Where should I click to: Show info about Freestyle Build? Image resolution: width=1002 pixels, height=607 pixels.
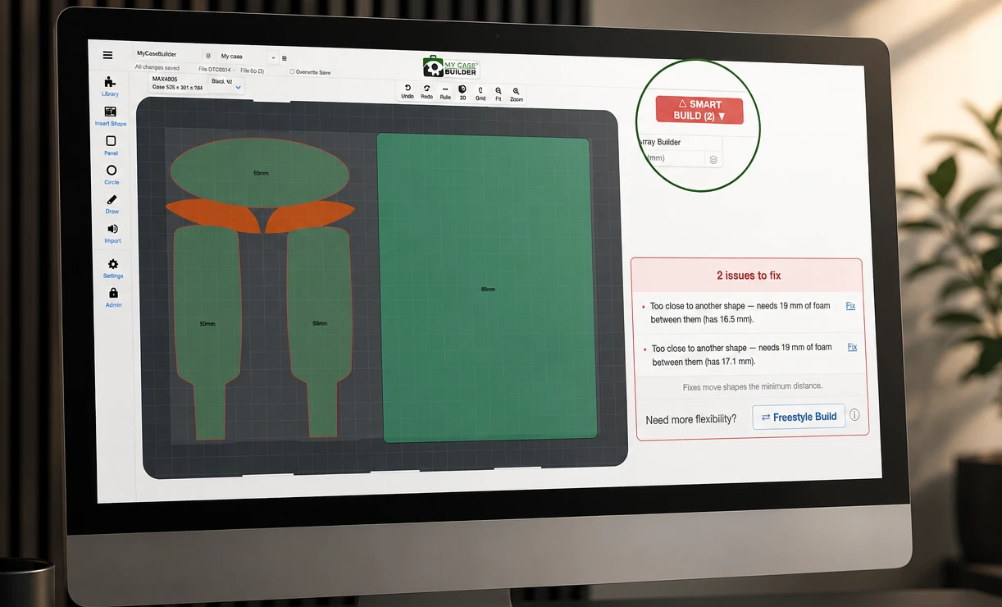coord(854,415)
